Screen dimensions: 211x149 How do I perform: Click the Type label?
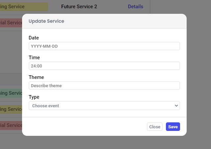(34, 97)
